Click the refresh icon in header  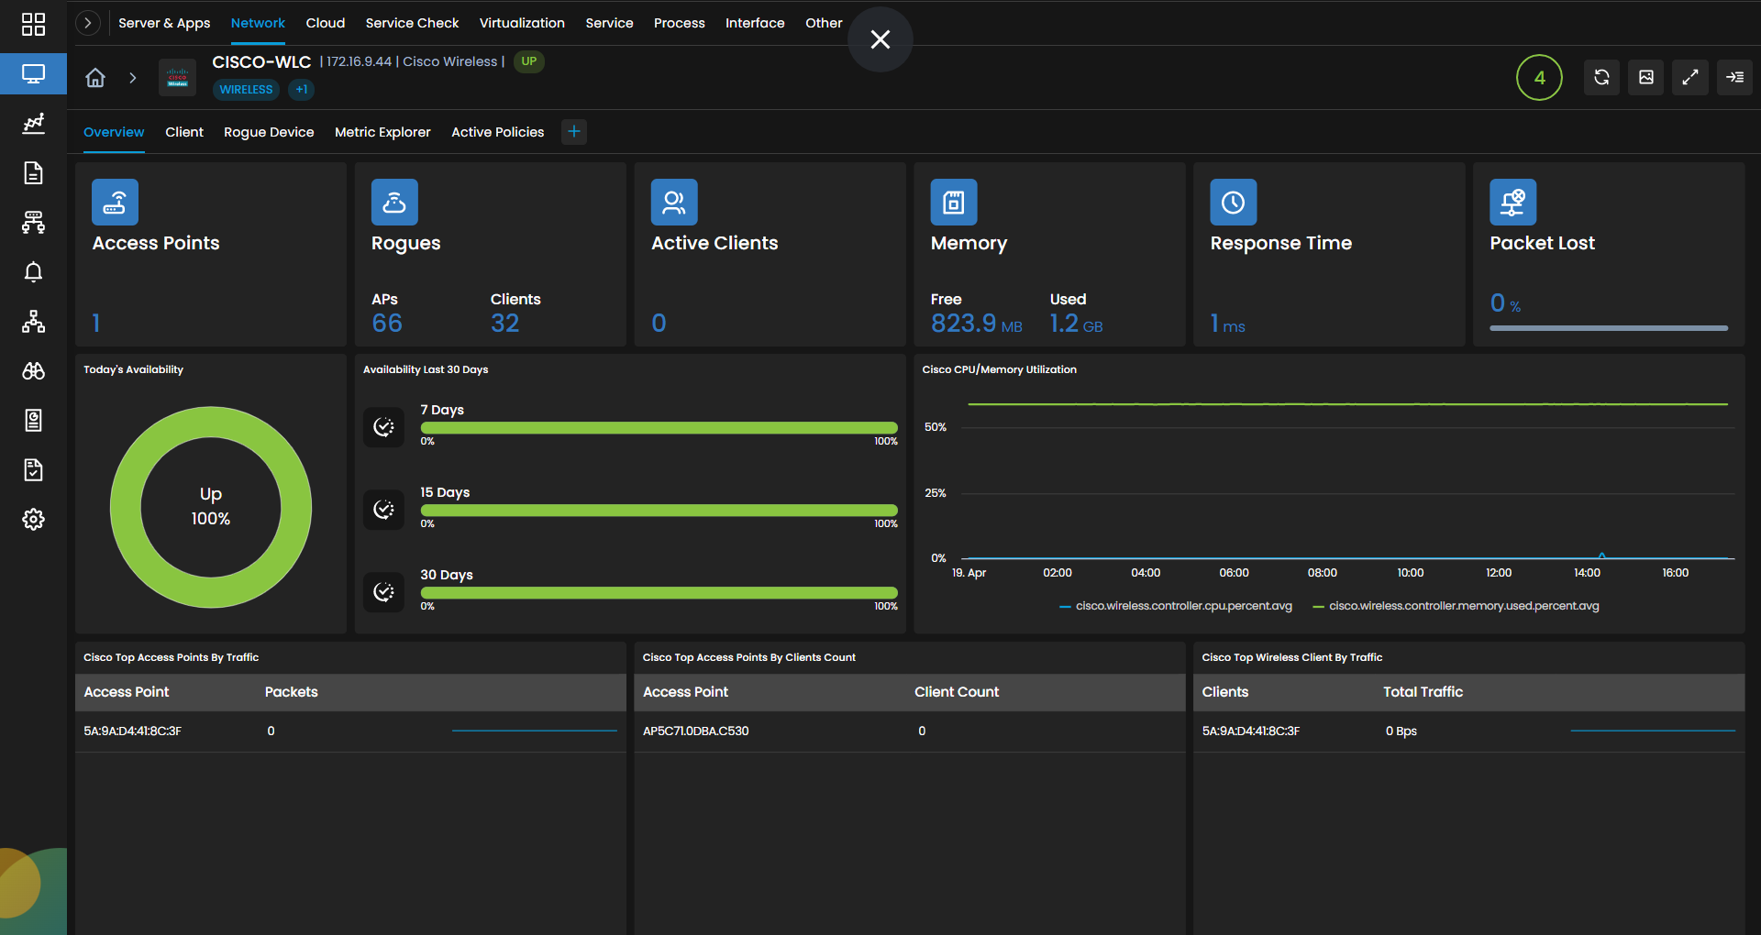[1601, 77]
